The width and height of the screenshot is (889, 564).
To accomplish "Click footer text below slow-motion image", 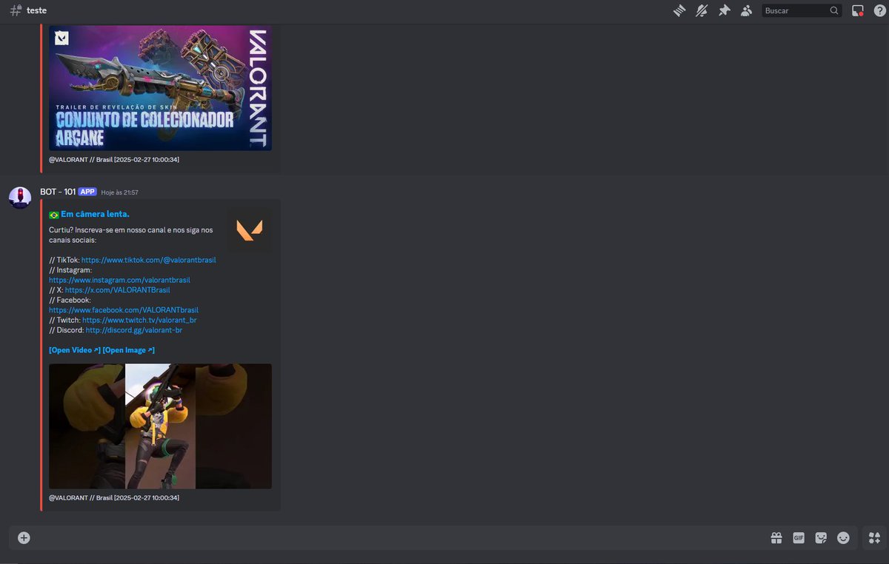I will [114, 498].
